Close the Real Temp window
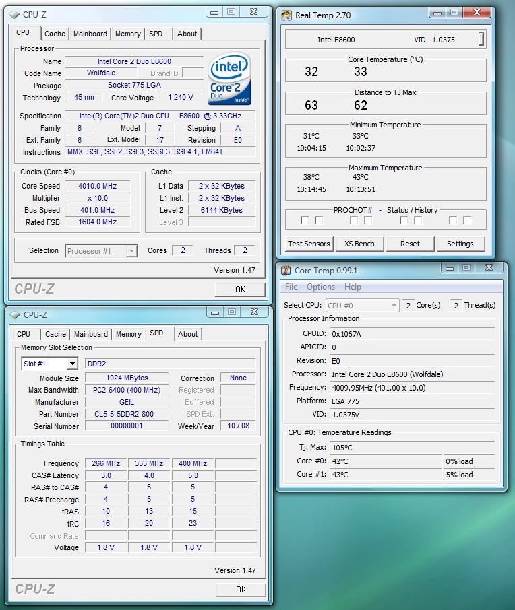 [477, 13]
